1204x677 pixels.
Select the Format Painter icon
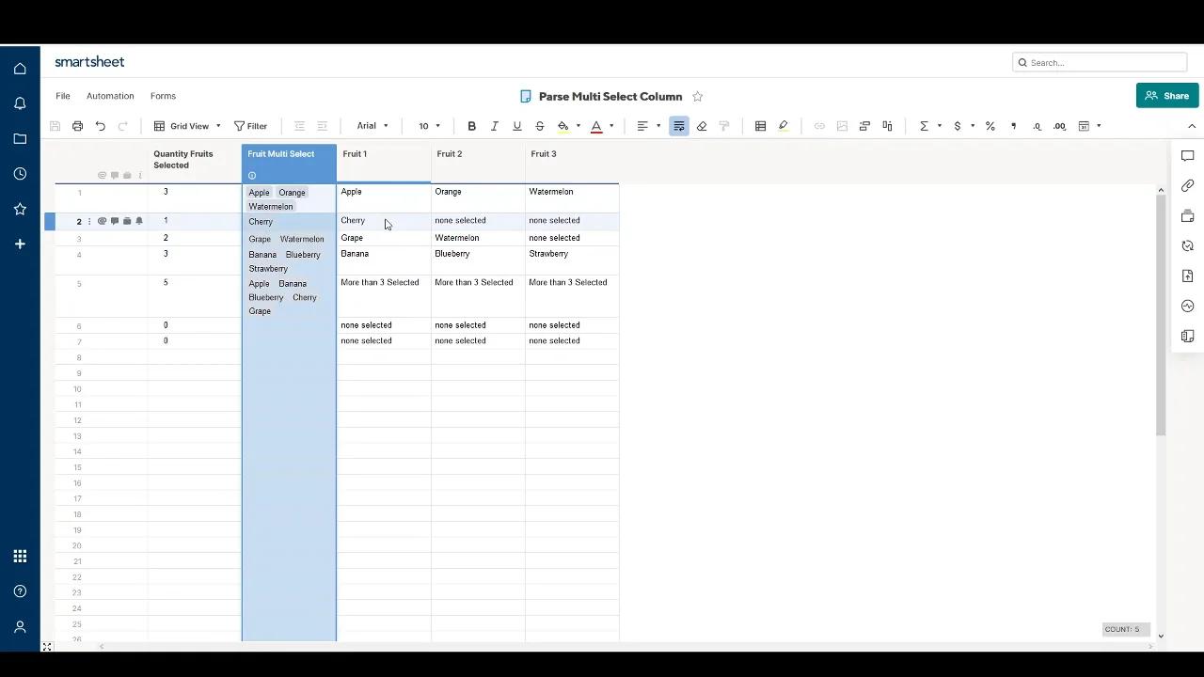pyautogui.click(x=723, y=125)
